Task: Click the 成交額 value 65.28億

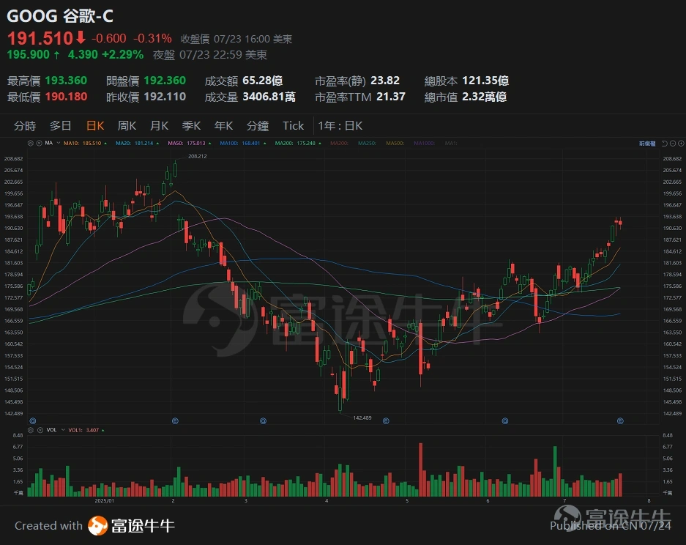Action: coord(263,81)
